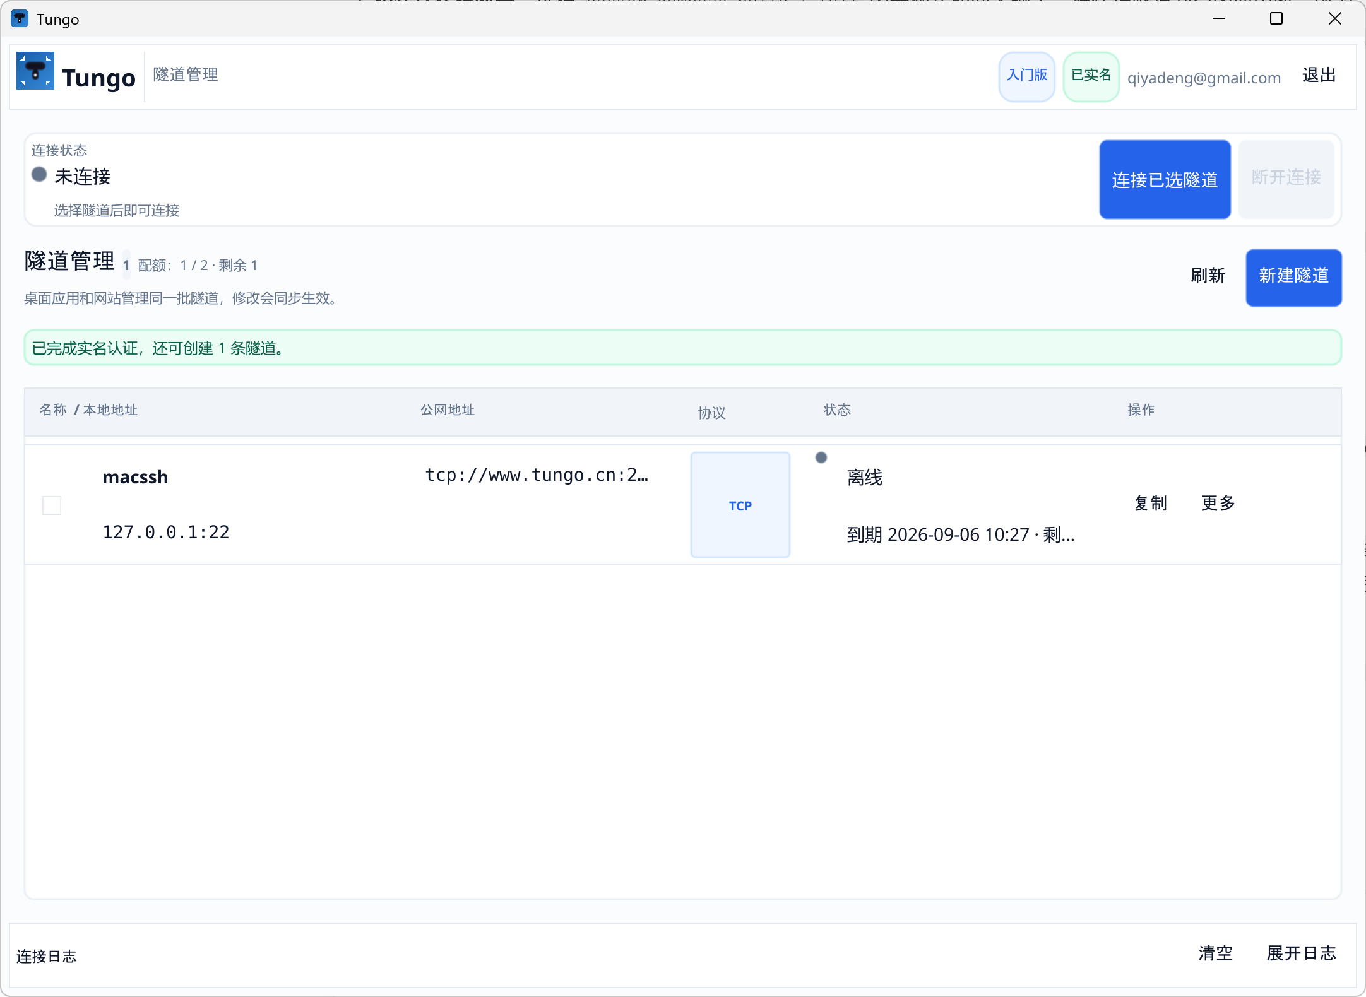Viewport: 1366px width, 997px height.
Task: Click local address 127.0.0.1:22
Action: click(166, 532)
